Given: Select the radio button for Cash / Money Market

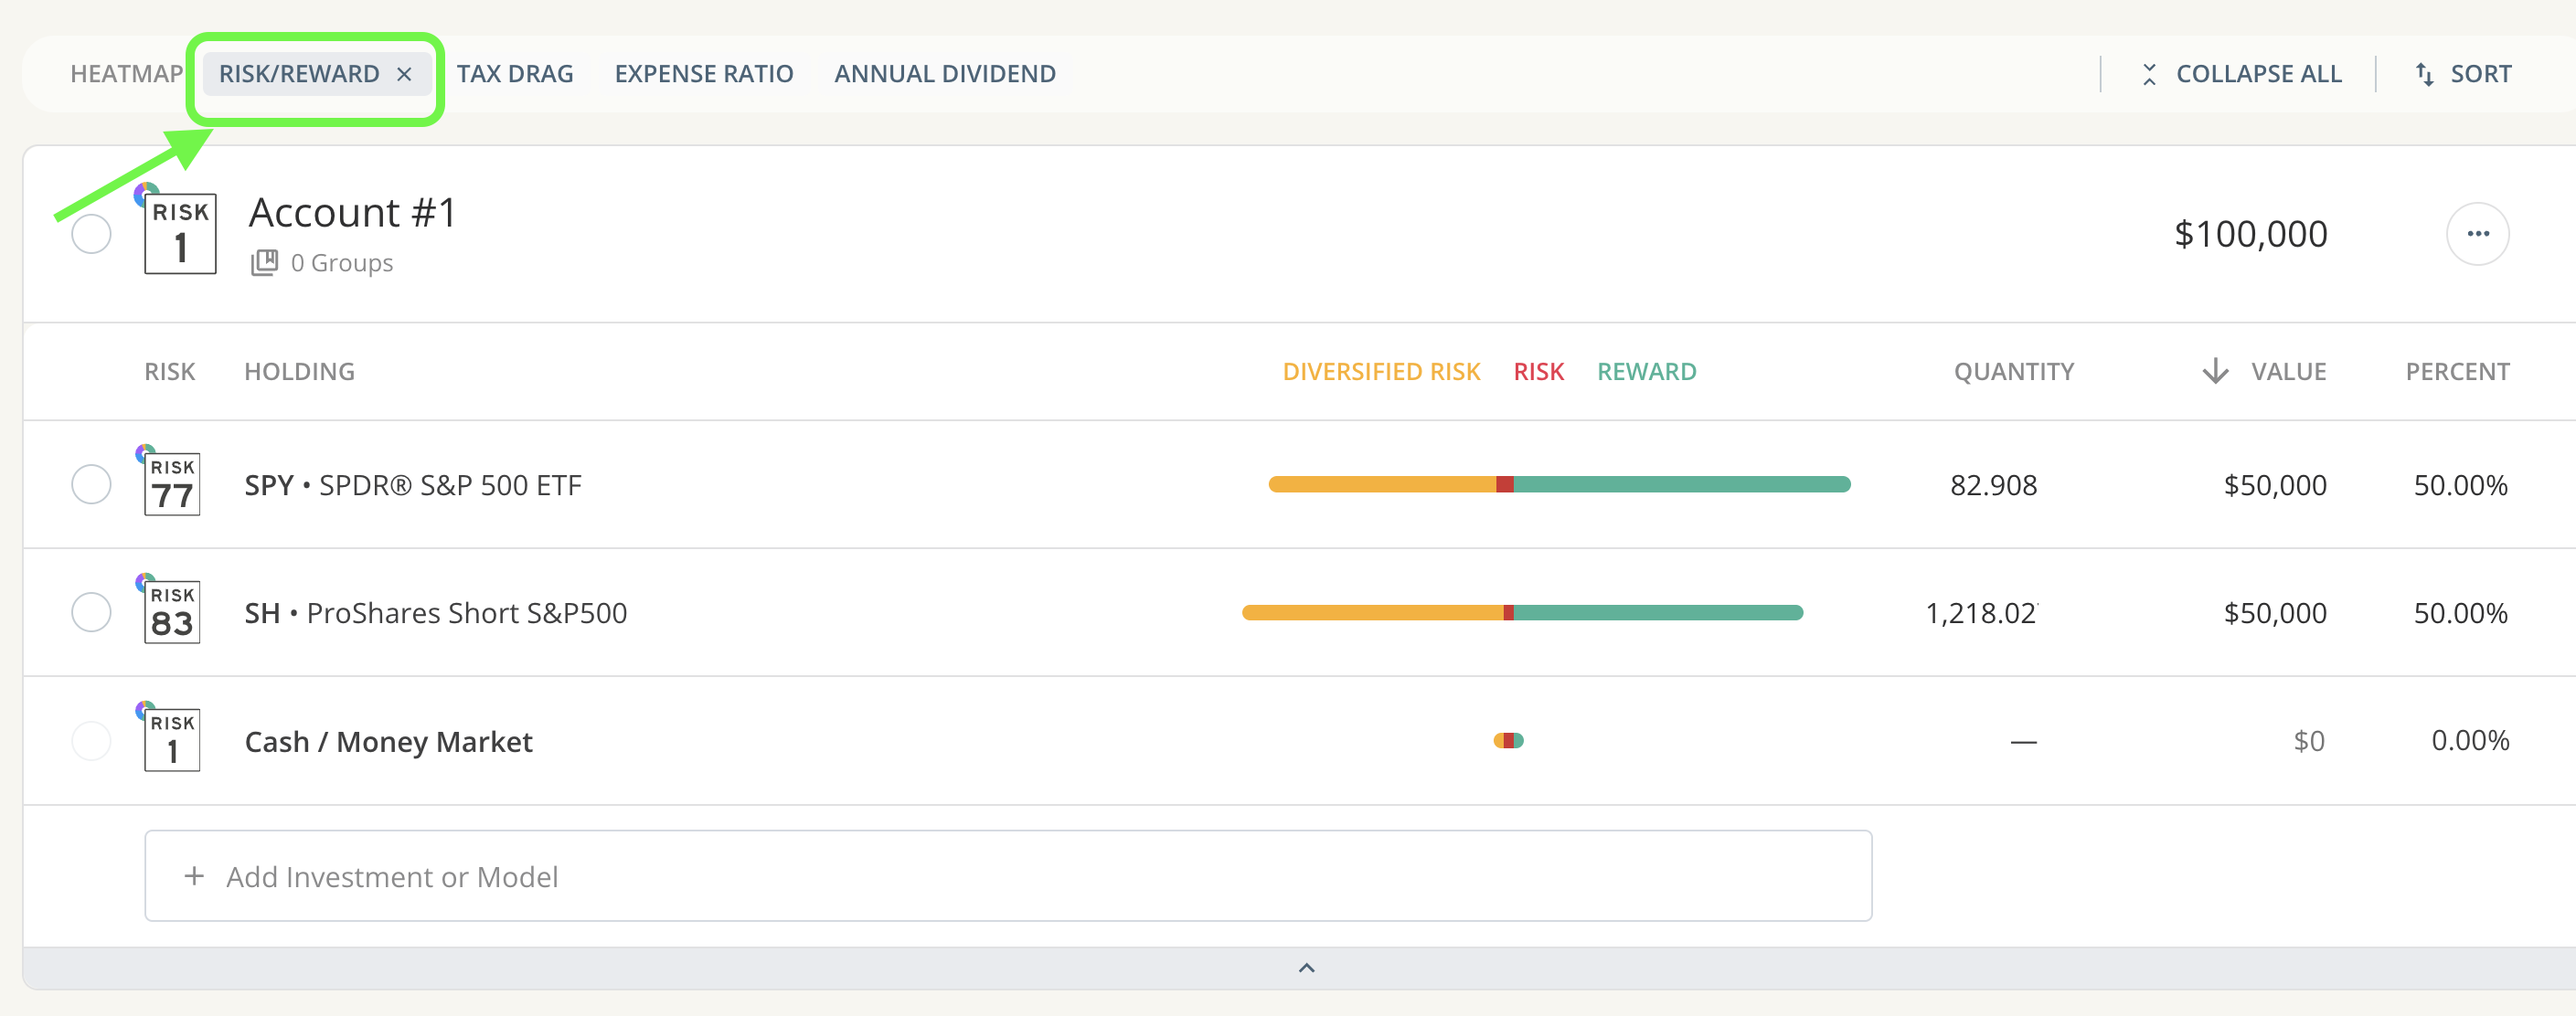Looking at the screenshot, I should point(91,740).
